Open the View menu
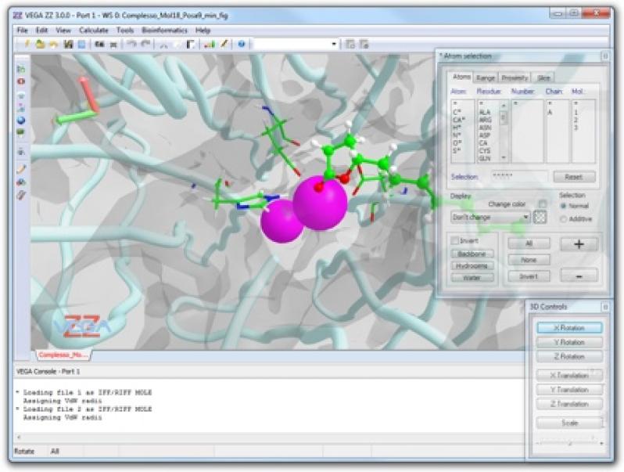 click(x=63, y=31)
